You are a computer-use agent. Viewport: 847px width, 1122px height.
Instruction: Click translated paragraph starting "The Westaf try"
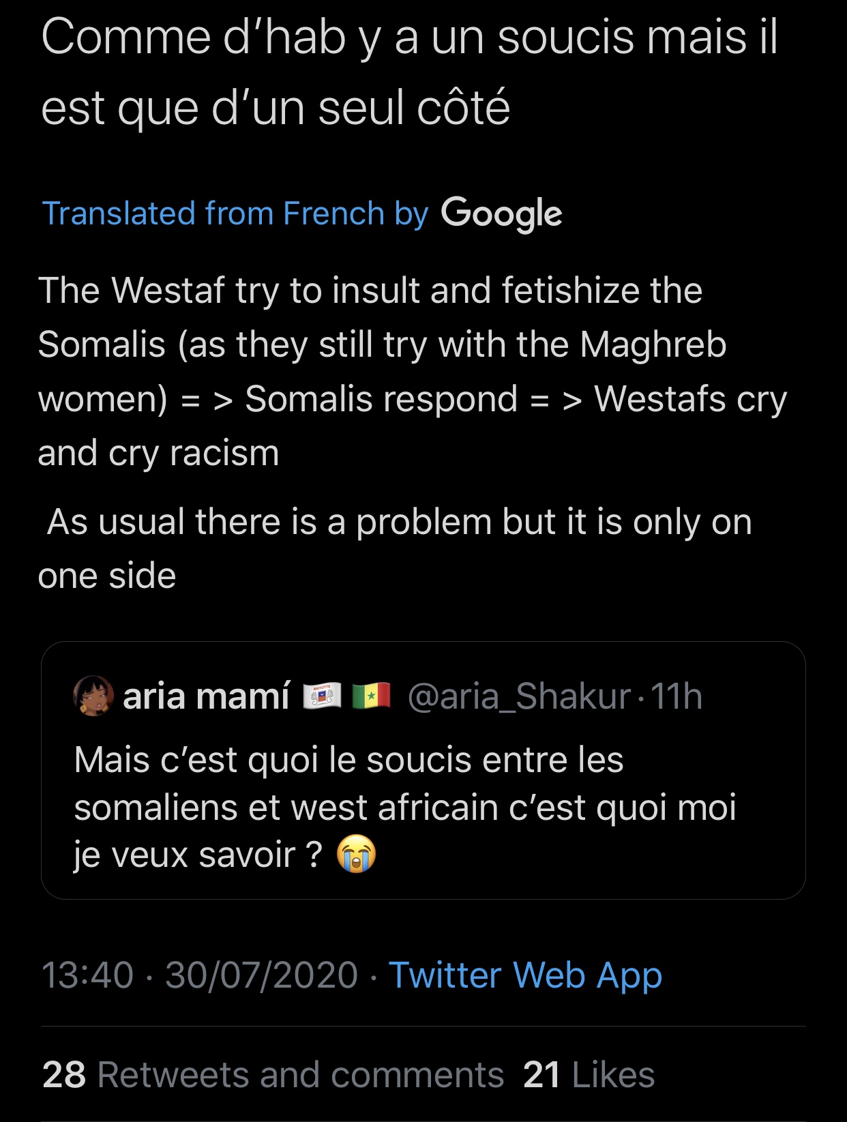(x=370, y=291)
